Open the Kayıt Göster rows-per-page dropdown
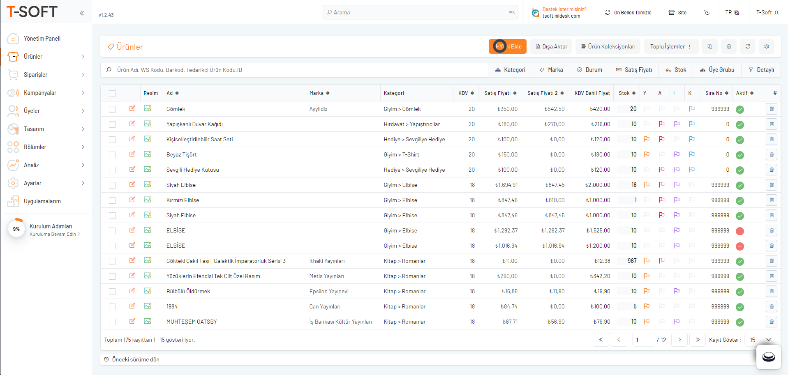Viewport: 788px width, 375px height. coord(760,340)
